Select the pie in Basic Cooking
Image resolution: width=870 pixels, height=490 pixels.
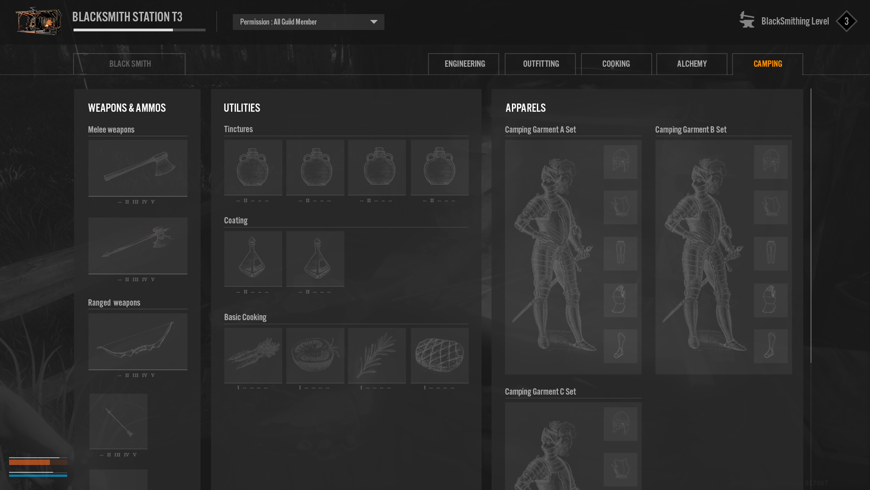[439, 356]
